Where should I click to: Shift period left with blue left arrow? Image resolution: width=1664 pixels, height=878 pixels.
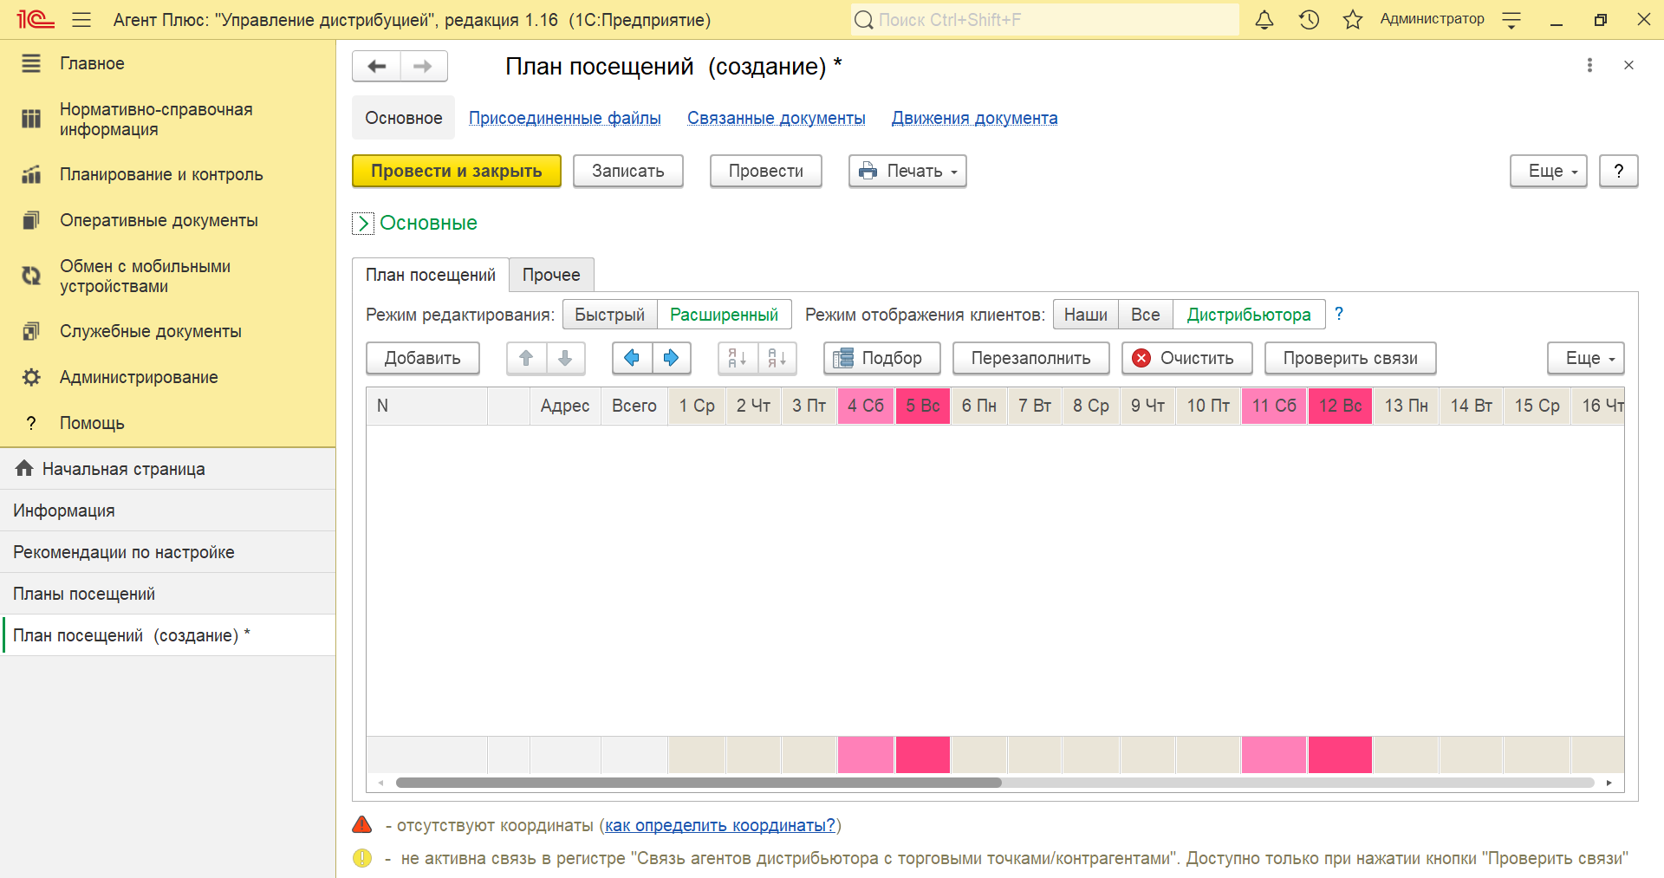point(632,358)
